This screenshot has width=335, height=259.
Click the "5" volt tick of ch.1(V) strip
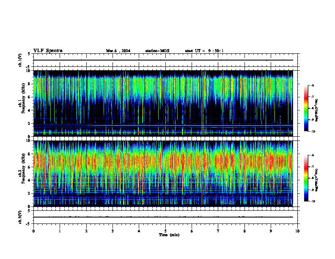point(29,54)
